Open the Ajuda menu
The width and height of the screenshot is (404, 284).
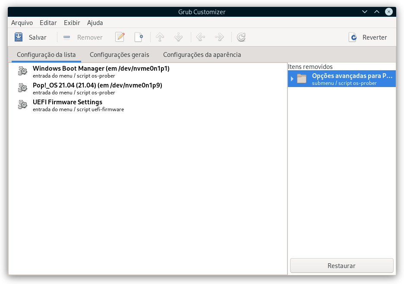point(95,23)
